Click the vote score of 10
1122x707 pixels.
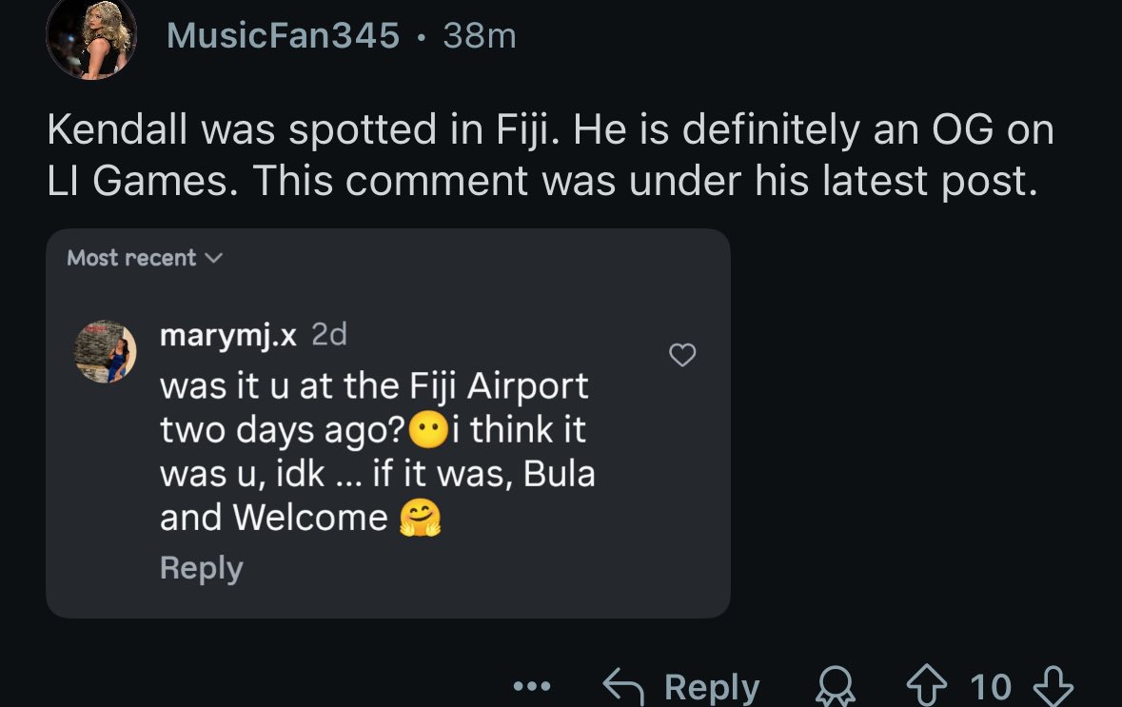991,687
